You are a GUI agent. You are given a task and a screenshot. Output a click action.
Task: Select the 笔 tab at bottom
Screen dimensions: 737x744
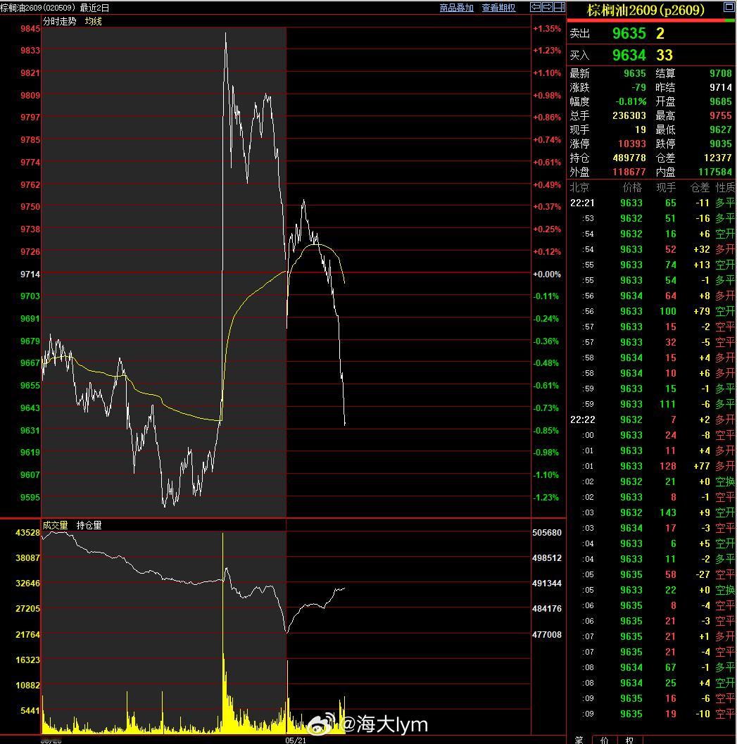(x=579, y=740)
